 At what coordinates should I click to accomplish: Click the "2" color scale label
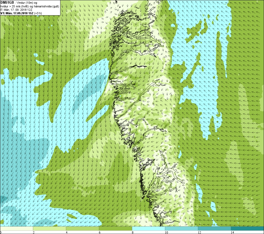point(34,232)
